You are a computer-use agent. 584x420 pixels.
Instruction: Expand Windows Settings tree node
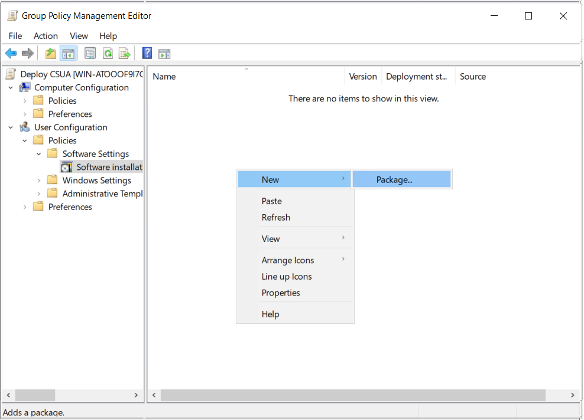coord(39,181)
